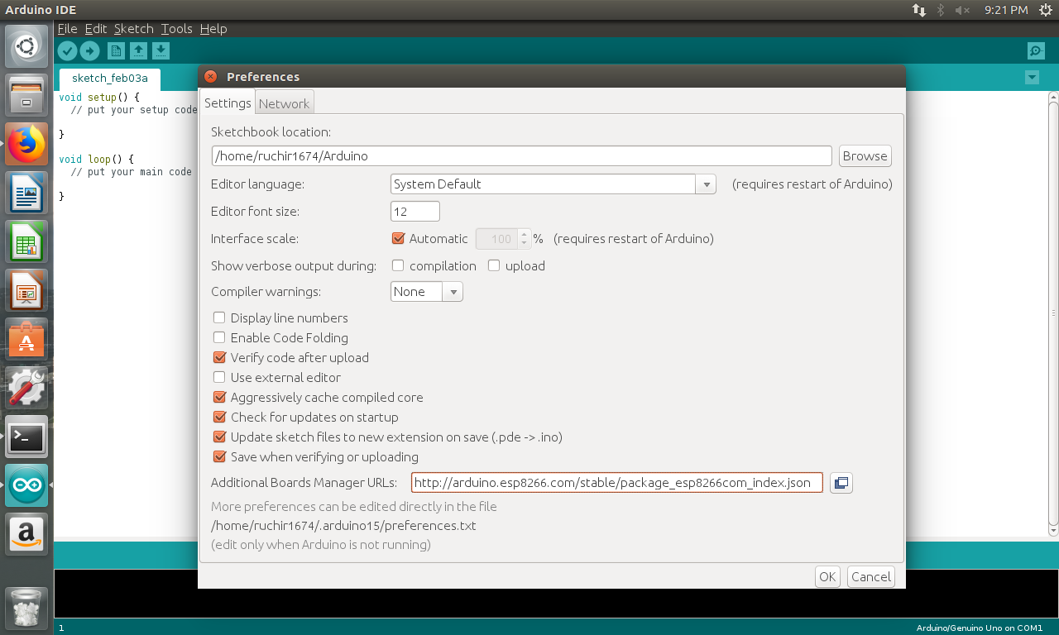Click the clock showing 9:21 PM
The width and height of the screenshot is (1059, 635).
(1006, 10)
